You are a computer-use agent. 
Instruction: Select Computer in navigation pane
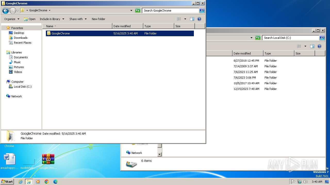tap(17, 82)
